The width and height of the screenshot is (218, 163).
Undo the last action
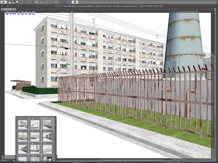pyautogui.click(x=24, y=2)
